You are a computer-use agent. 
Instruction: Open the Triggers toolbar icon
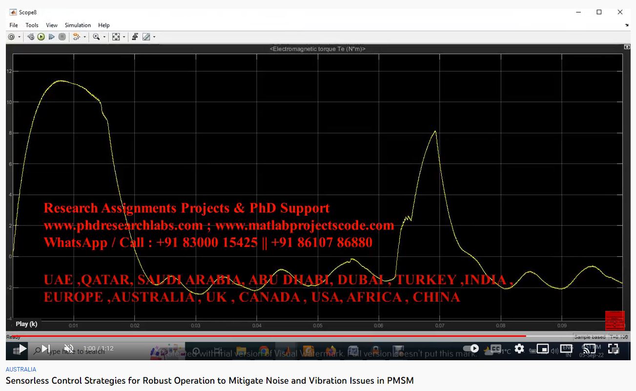pos(135,37)
